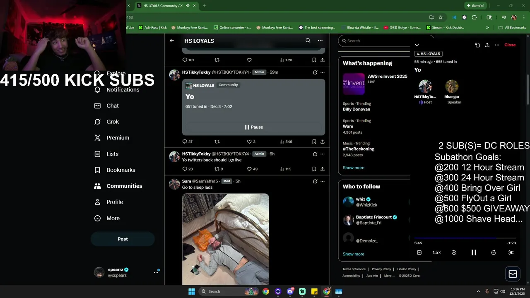Reply to the 'Yo' space post with 37 comments

coord(188,142)
